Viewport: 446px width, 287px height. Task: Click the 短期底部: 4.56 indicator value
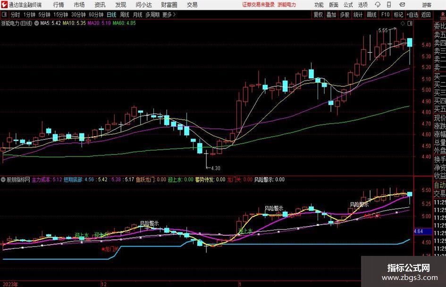pyautogui.click(x=78, y=180)
